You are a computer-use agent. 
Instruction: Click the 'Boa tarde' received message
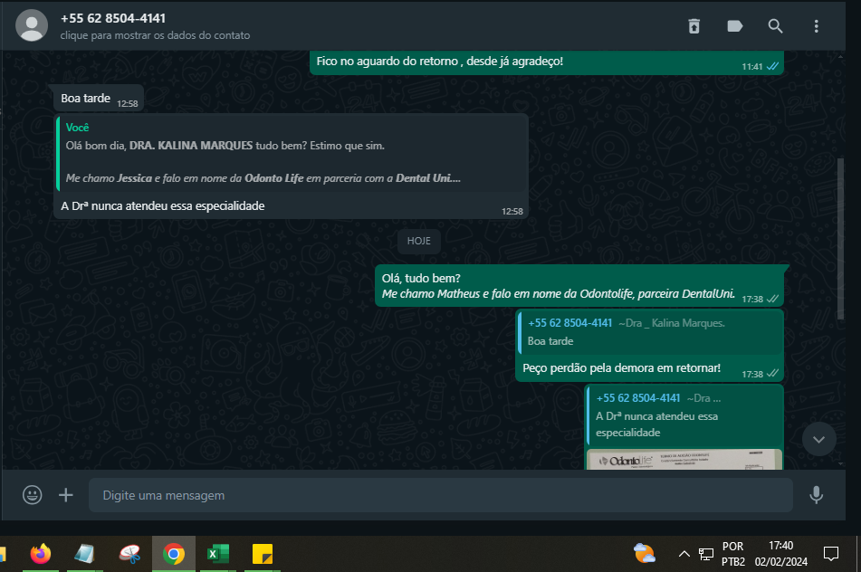click(x=99, y=99)
